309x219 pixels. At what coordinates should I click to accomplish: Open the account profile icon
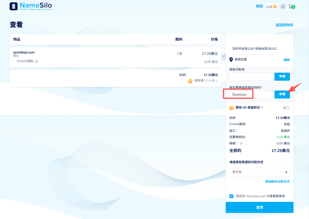click(282, 6)
